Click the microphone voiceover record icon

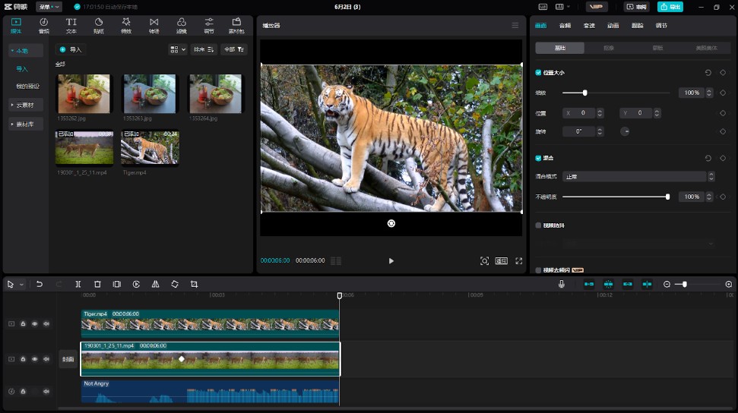[562, 284]
